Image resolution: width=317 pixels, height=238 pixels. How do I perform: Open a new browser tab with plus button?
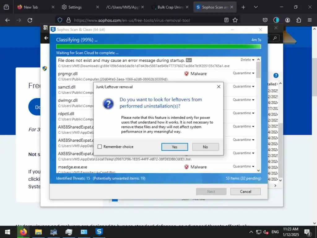pos(243,7)
